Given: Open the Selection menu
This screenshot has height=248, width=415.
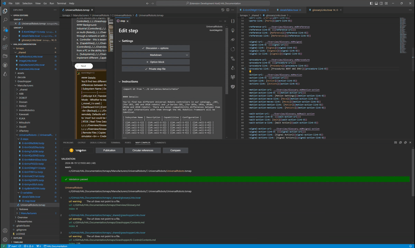Looking at the screenshot, I should coord(27,3).
